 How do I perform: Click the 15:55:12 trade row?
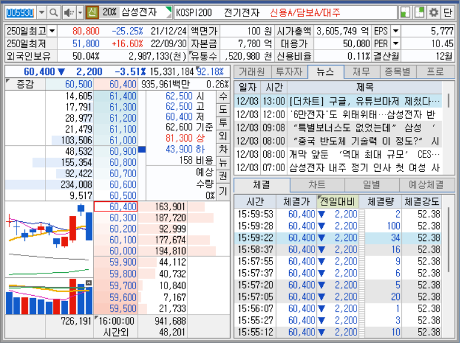pos(338,332)
